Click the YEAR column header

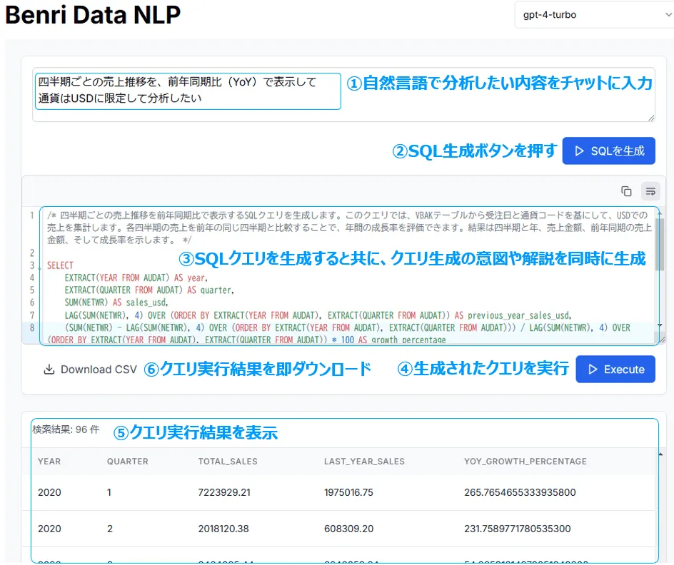click(x=49, y=462)
